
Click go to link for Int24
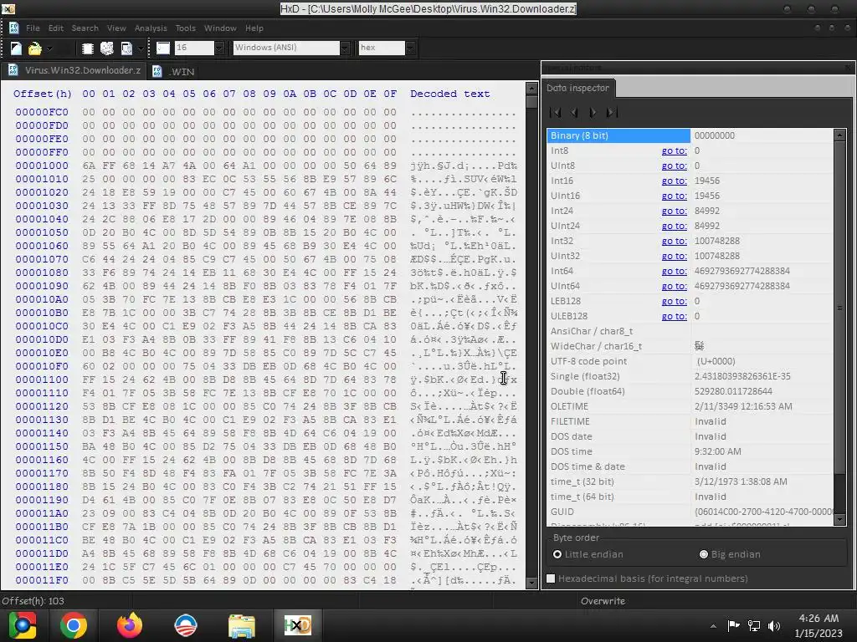[x=674, y=211]
